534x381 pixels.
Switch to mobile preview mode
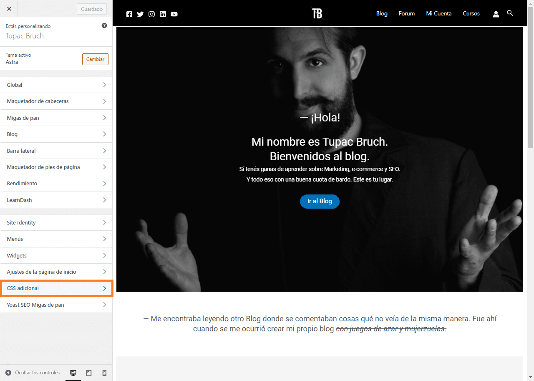(104, 373)
